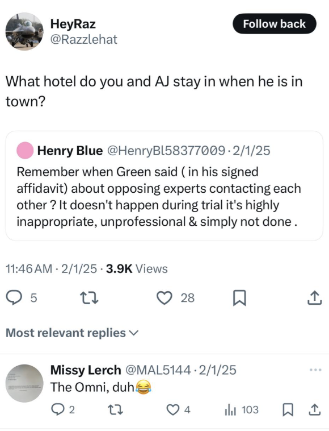This screenshot has height=431, width=329.
Task: Open the @MAL5144 handle link
Action: [158, 370]
